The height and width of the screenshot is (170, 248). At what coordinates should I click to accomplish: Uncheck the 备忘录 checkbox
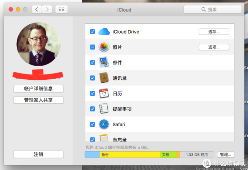point(93,139)
